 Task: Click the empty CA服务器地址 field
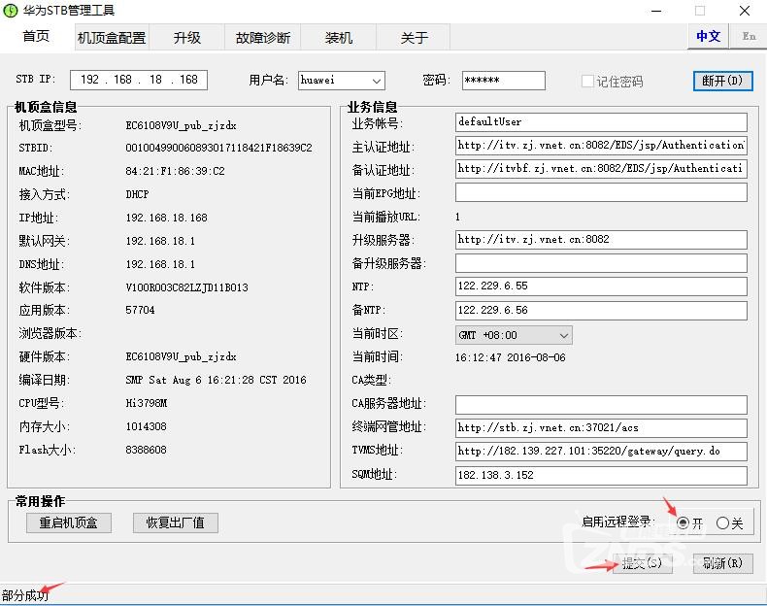point(601,405)
